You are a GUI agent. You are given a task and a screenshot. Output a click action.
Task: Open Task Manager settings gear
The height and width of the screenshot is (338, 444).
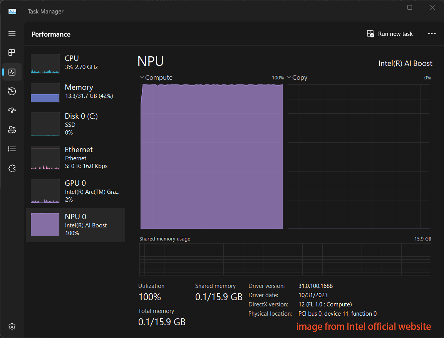point(12,326)
